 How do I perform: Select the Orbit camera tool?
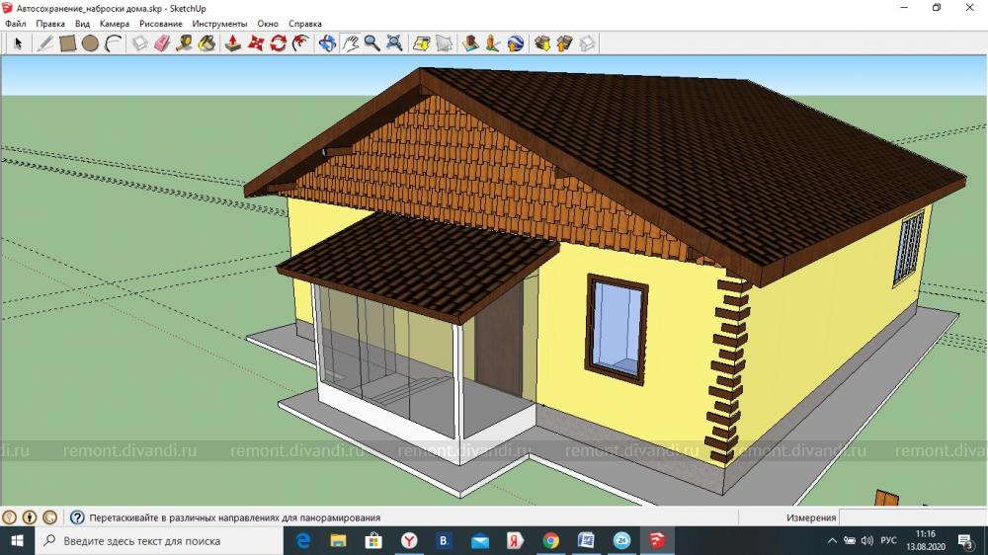[328, 43]
